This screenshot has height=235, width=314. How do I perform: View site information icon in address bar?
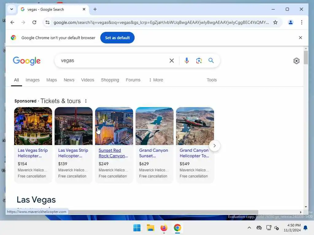pos(48,22)
